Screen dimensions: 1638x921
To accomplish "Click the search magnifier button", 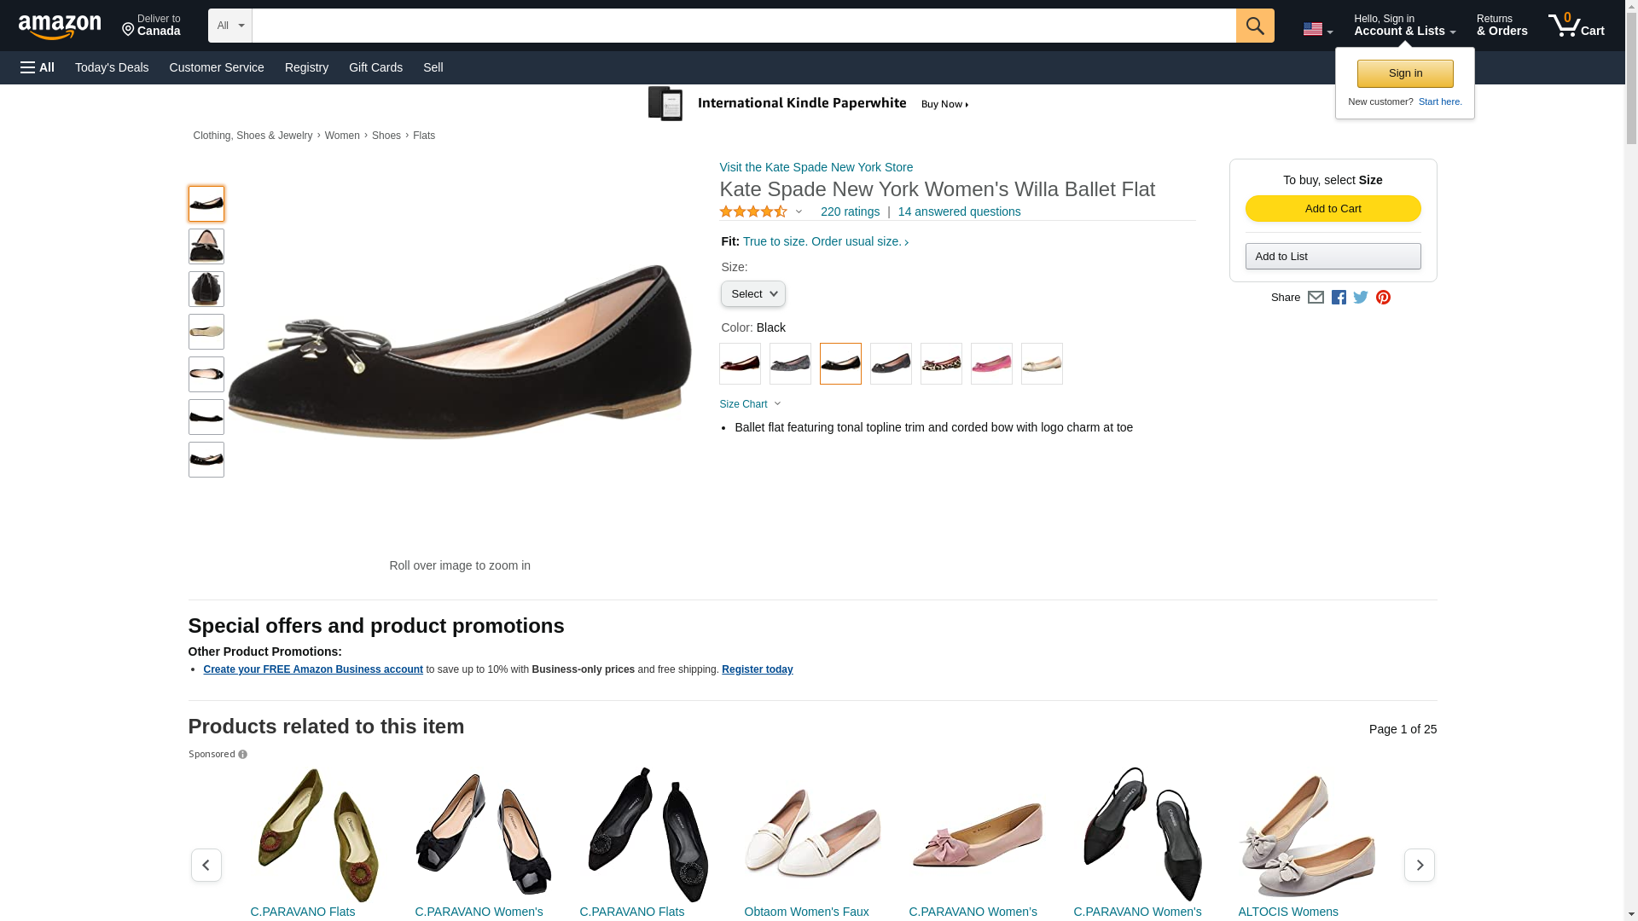I will tap(1254, 26).
